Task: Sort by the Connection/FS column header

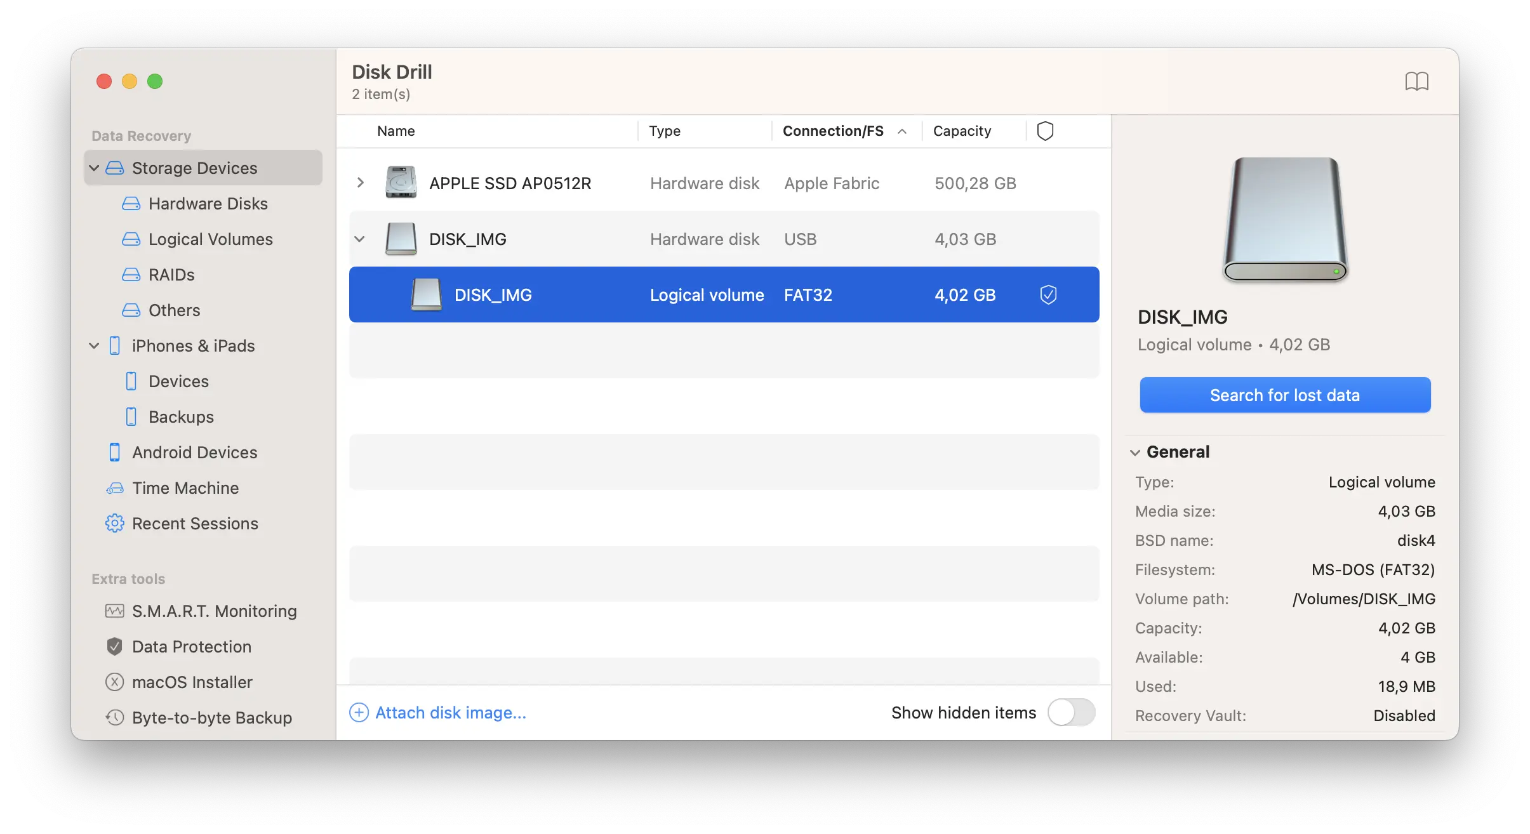Action: pyautogui.click(x=833, y=131)
